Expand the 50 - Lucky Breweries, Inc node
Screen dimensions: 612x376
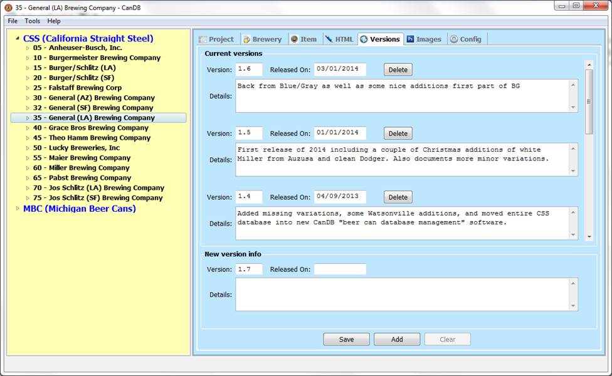28,148
